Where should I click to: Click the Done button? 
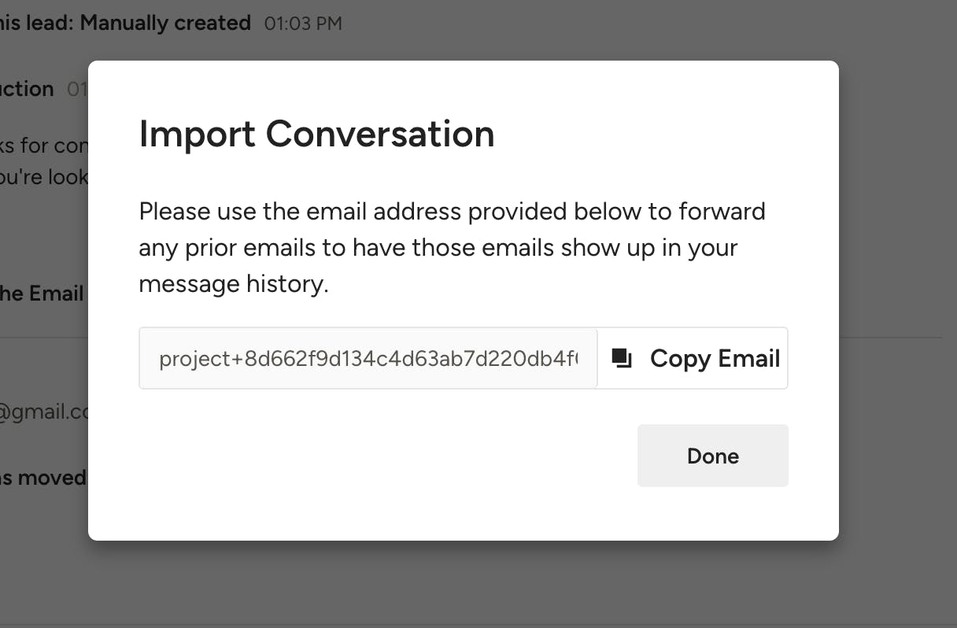(712, 456)
